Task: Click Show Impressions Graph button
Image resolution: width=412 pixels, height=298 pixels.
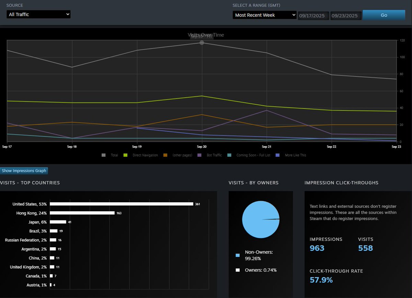Action: pyautogui.click(x=24, y=171)
